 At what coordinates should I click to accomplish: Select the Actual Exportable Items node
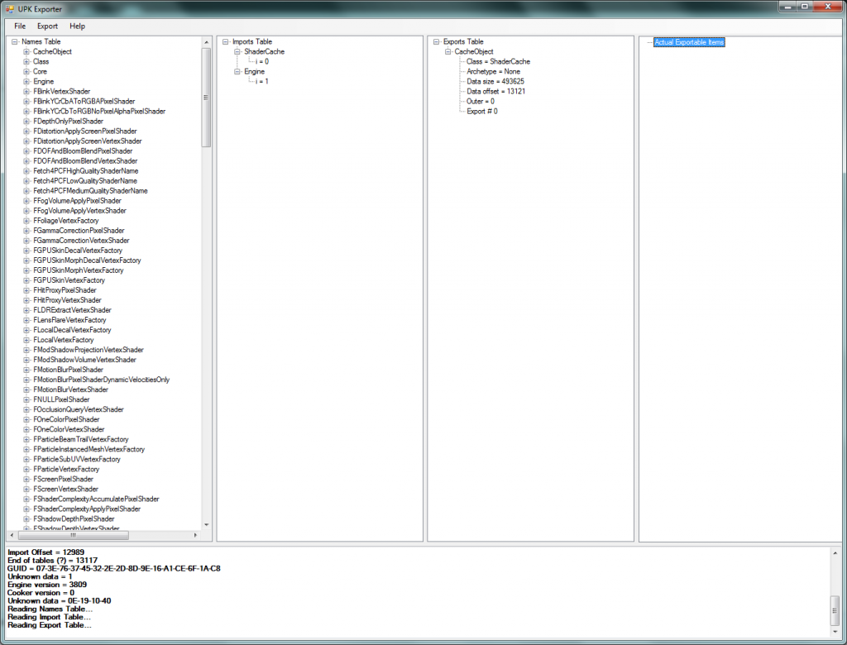click(x=689, y=42)
